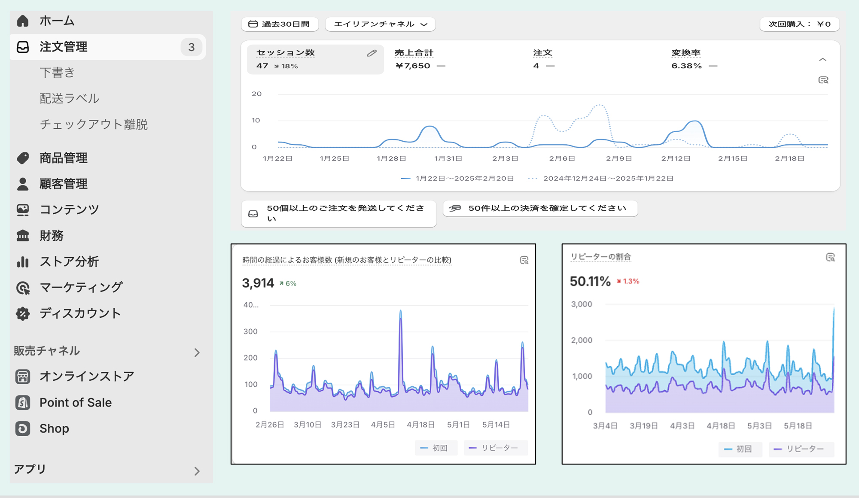The height and width of the screenshot is (498, 859).
Task: Click the 次回購入：¥0 button
Action: pyautogui.click(x=799, y=24)
